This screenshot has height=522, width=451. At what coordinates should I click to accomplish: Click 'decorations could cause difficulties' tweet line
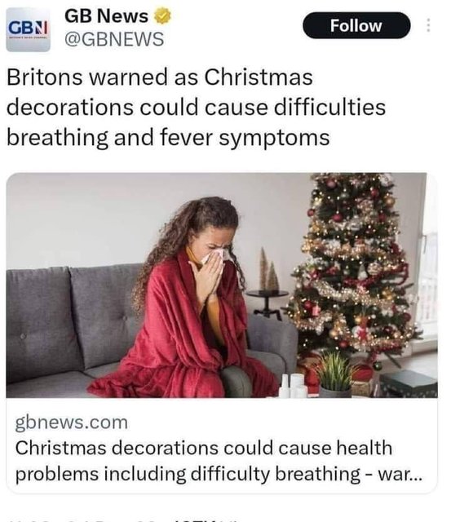pyautogui.click(x=196, y=107)
